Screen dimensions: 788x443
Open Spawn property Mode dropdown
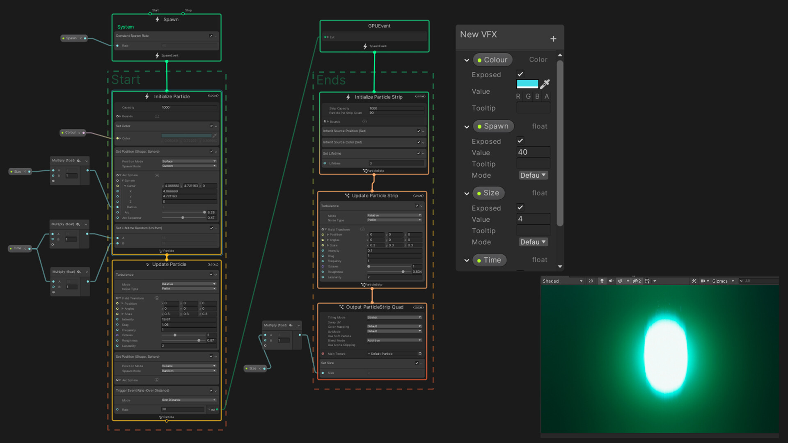[x=533, y=175]
